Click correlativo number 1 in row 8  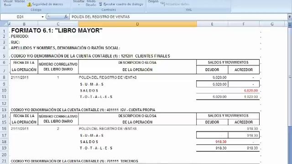(58, 77)
